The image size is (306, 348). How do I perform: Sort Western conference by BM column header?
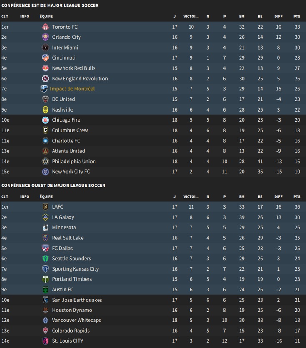[x=242, y=196]
